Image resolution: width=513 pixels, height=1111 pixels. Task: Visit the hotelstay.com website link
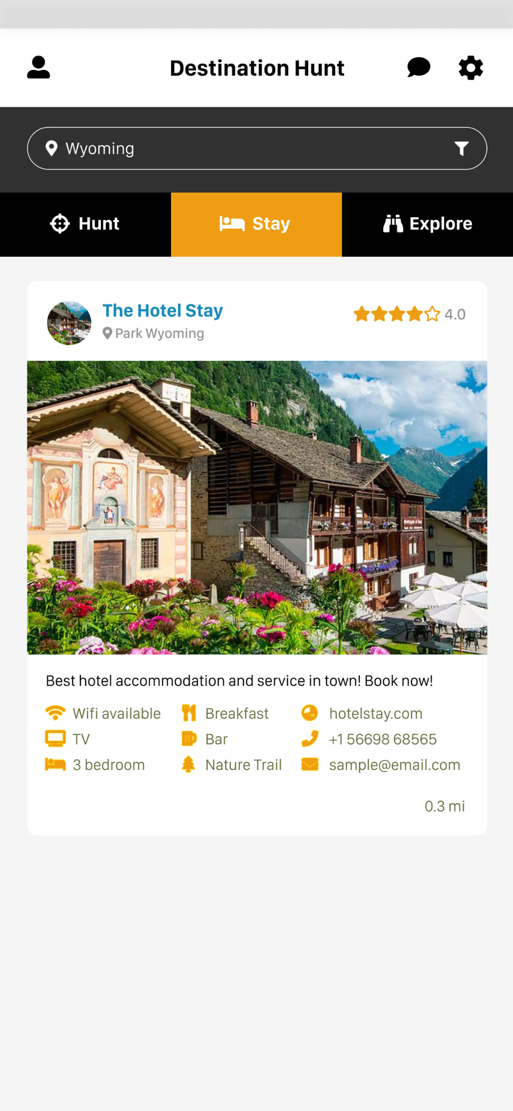tap(376, 713)
